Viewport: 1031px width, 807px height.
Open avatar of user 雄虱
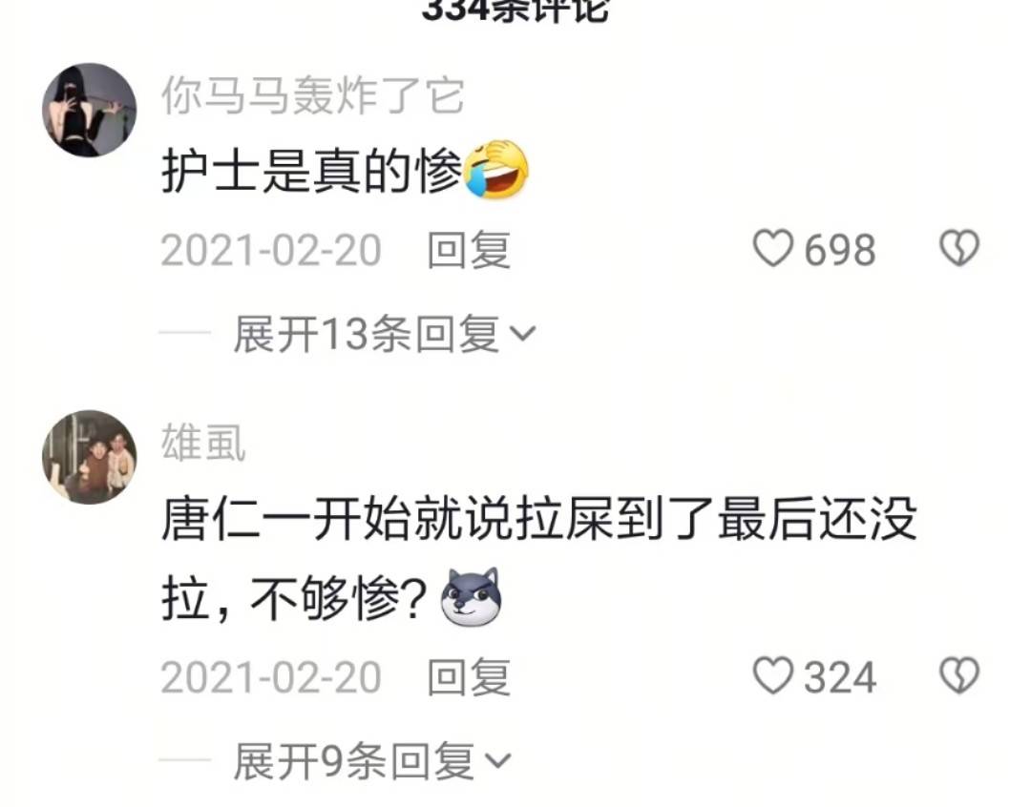click(90, 457)
